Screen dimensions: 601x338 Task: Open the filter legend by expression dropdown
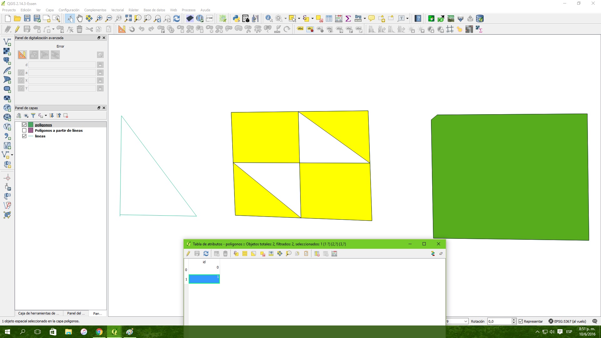[46, 116]
